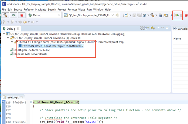Image resolution: width=188 pixels, height=124 pixels.
Task: Click the green Resume button
Action: coord(177,15)
